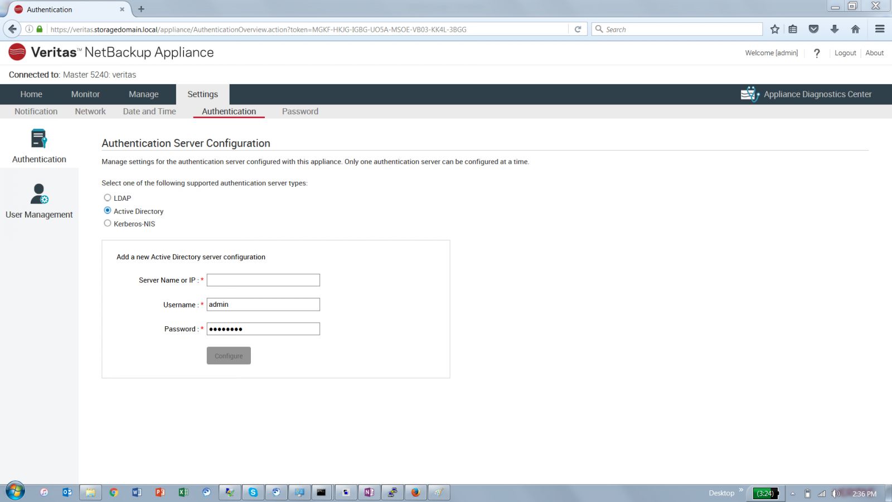
Task: Show network signal status in tray
Action: 821,494
